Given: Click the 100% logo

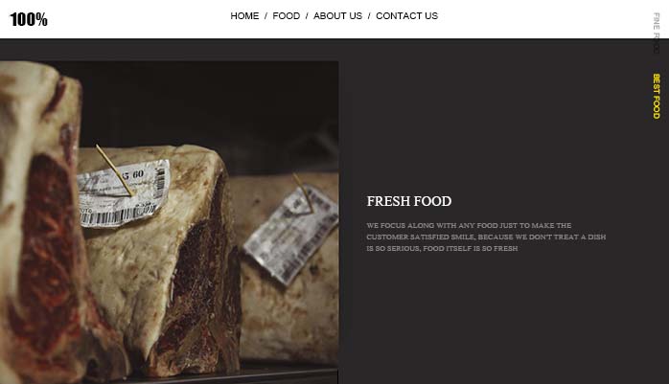Looking at the screenshot, I should tap(29, 19).
